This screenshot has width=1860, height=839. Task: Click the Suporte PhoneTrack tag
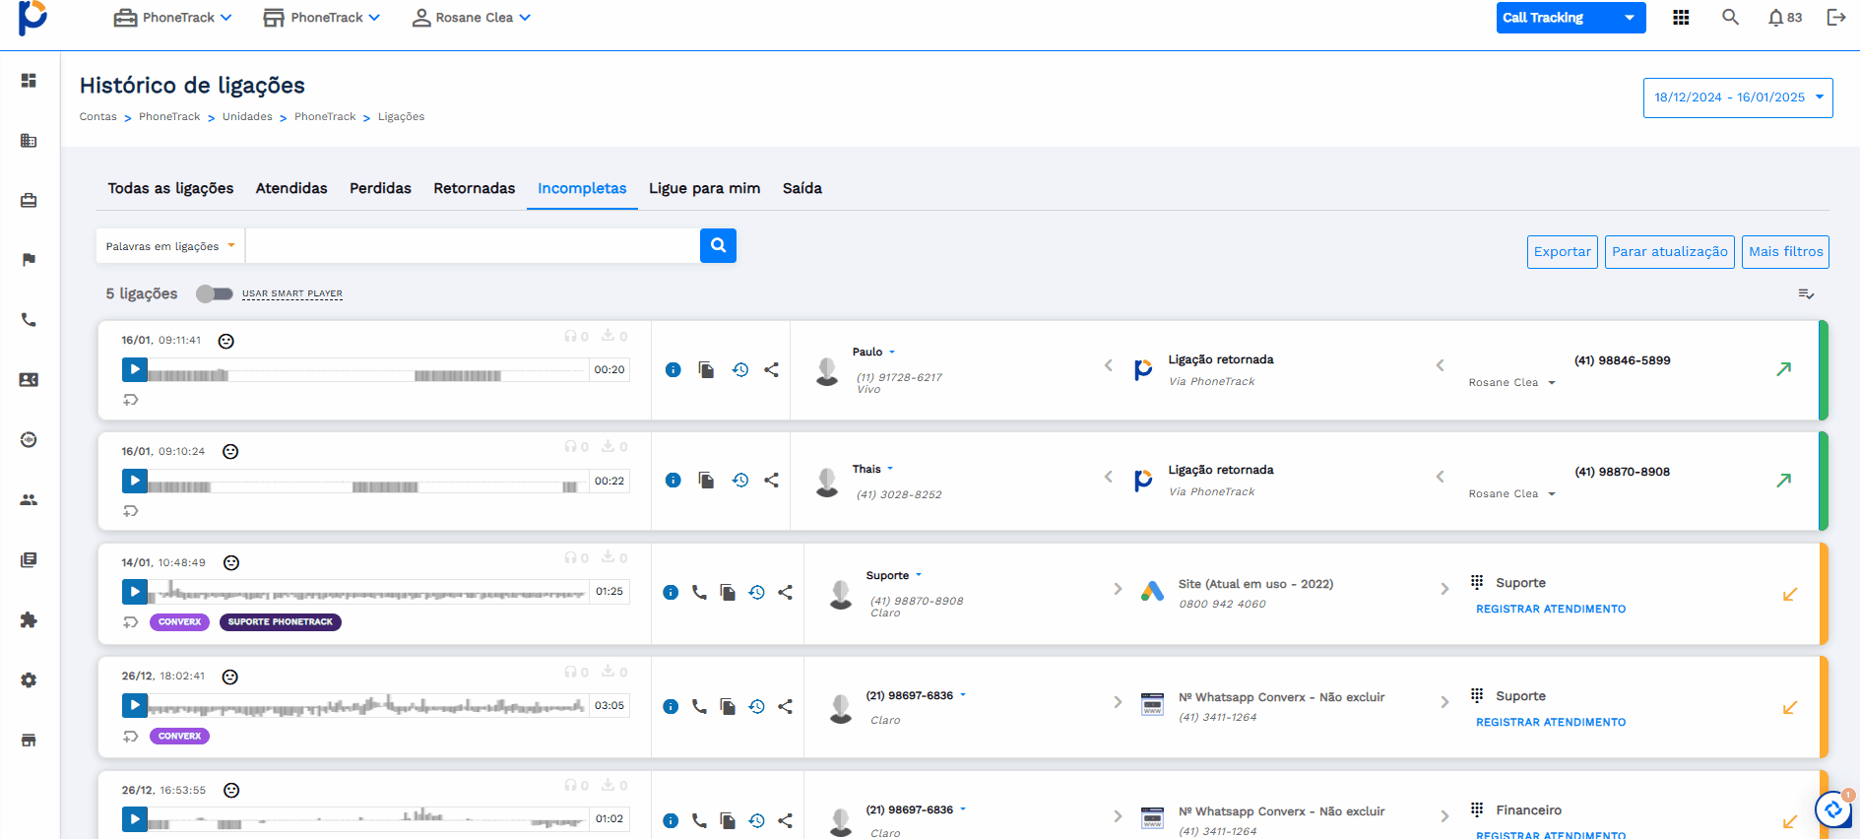pyautogui.click(x=281, y=622)
